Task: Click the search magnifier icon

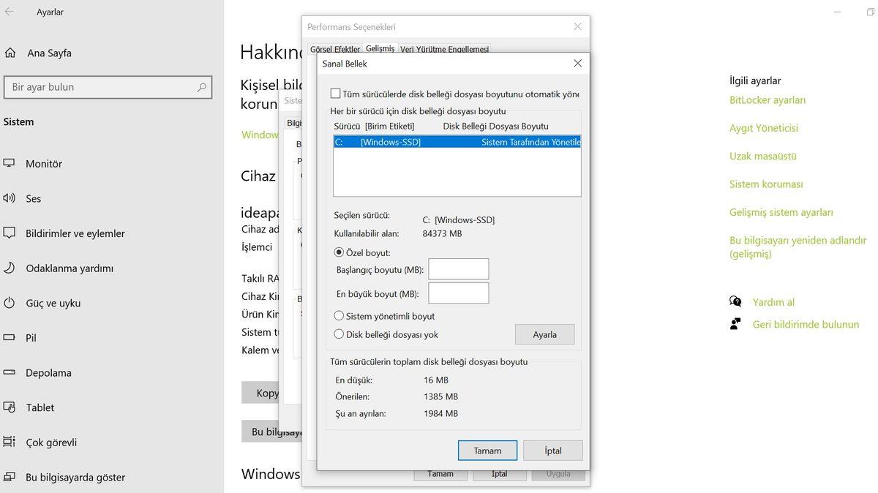Action: coord(201,87)
